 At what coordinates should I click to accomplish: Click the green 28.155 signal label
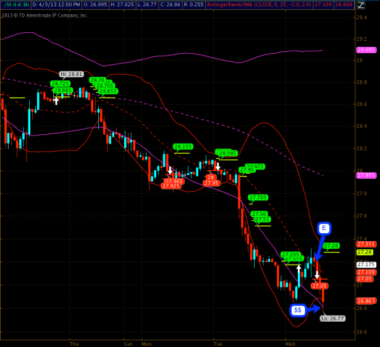click(x=184, y=147)
